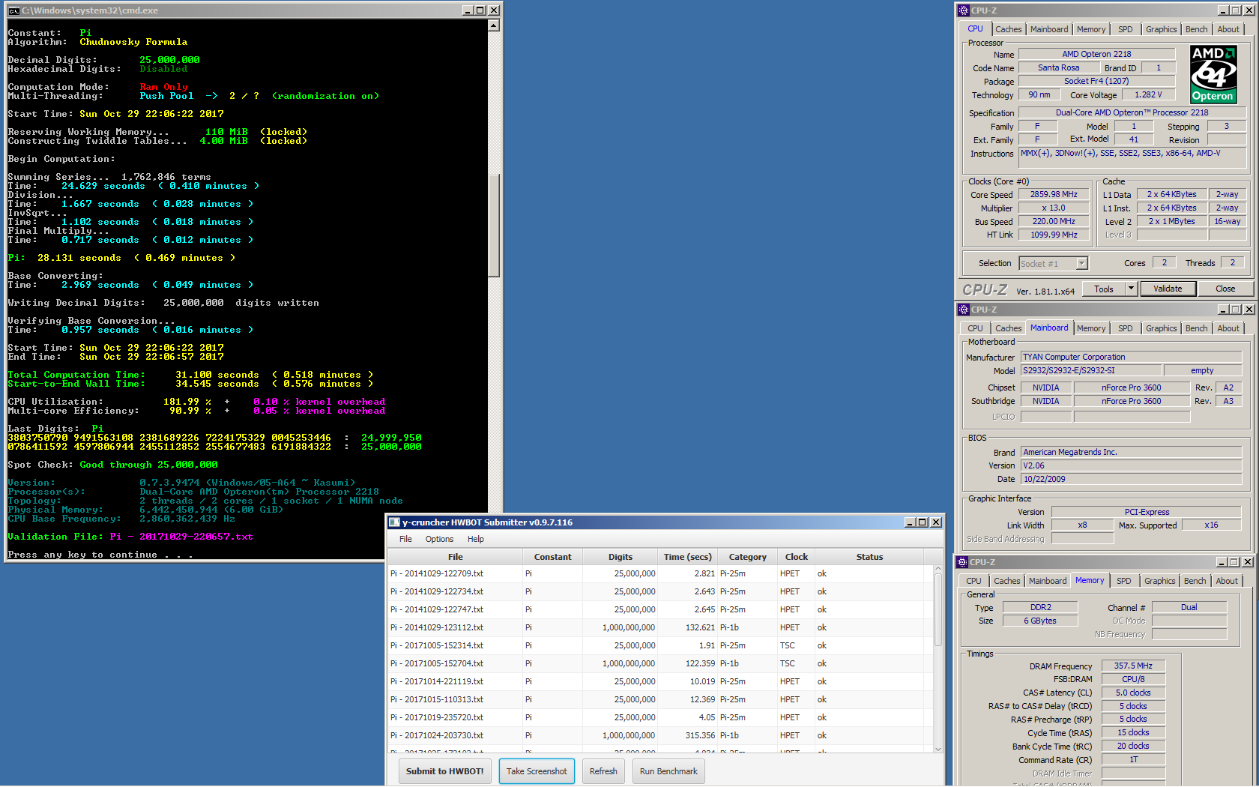Select row Pi - 20171005-152314.txt
This screenshot has width=1259, height=787.
pyautogui.click(x=659, y=645)
